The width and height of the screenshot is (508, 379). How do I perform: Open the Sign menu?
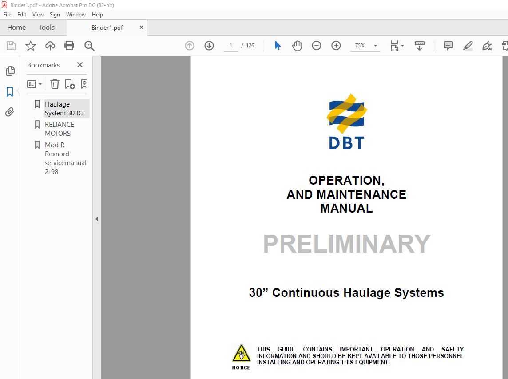tap(55, 15)
